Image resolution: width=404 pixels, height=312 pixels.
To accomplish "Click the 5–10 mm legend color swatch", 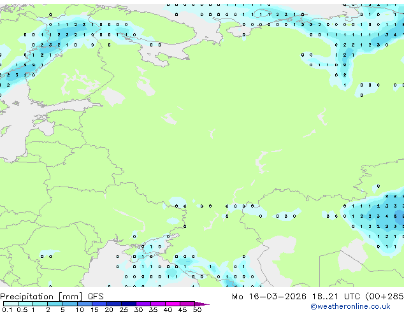I will coord(69,304).
